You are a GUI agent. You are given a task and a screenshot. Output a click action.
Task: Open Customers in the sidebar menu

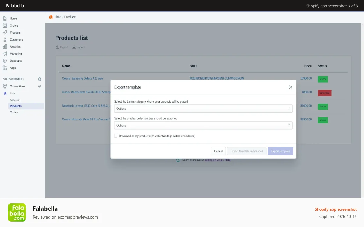[16, 40]
